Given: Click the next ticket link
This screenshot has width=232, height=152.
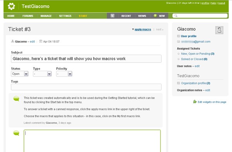Looking at the screenshot, I should coord(160,29).
